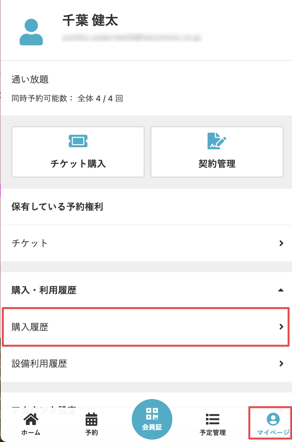Click the 購入・利用履歴 section header

coord(44,290)
